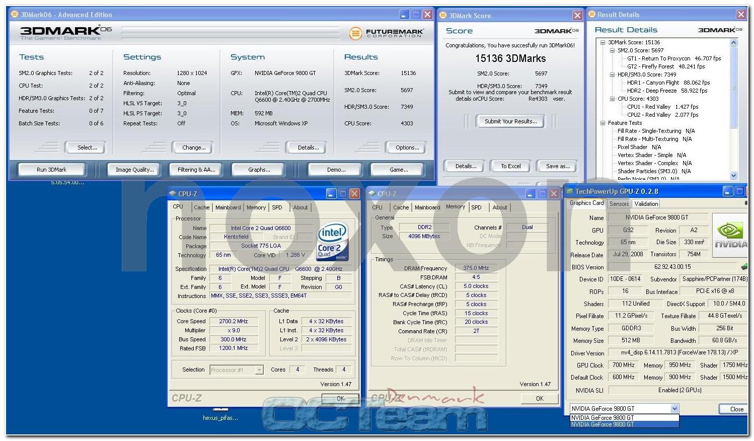Click the Result Details title bar icon

point(592,15)
